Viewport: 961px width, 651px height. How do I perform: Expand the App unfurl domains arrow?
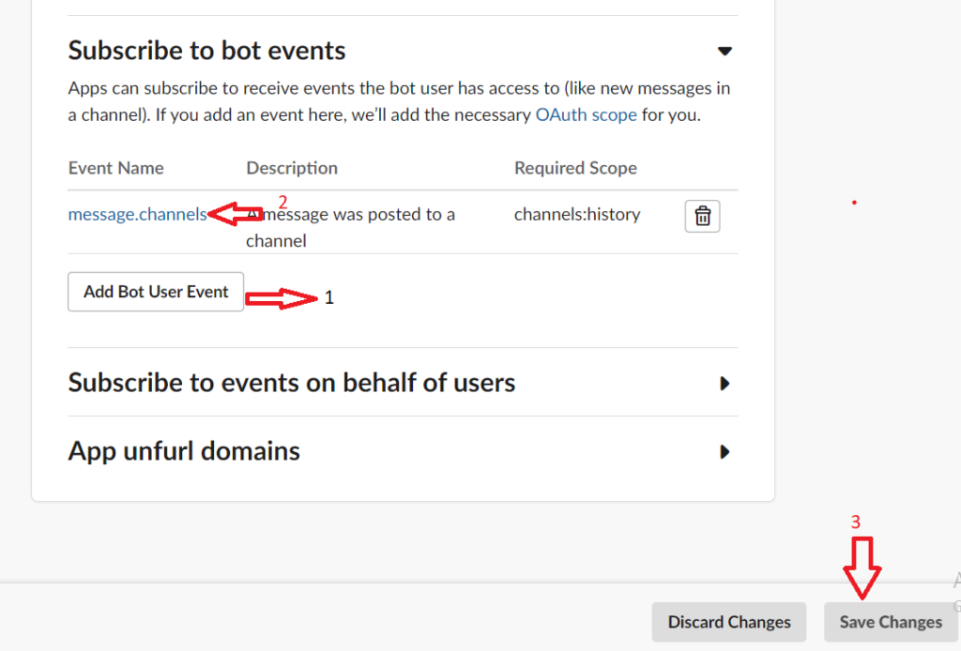pos(724,452)
